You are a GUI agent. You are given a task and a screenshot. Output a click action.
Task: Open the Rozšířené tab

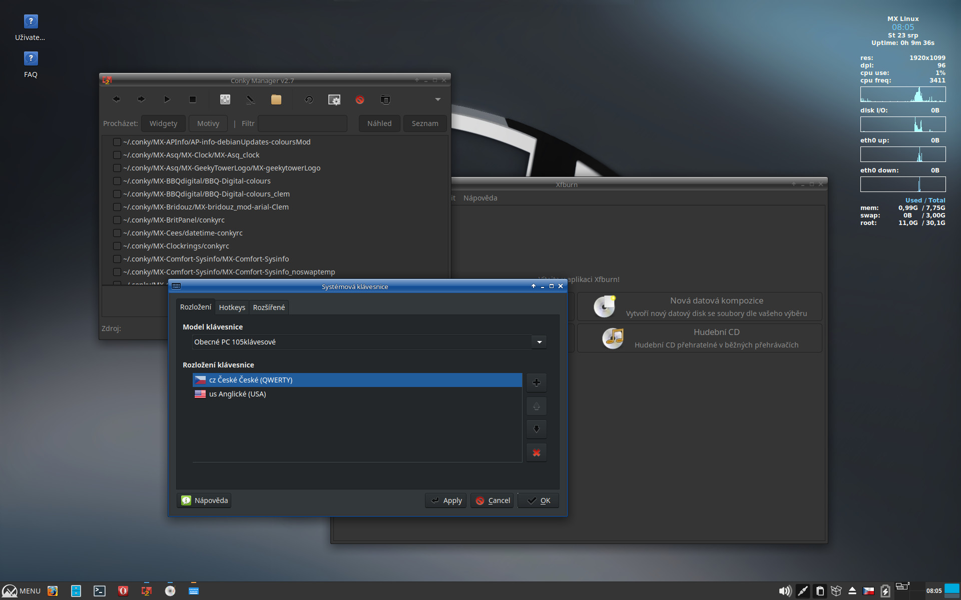click(x=269, y=307)
